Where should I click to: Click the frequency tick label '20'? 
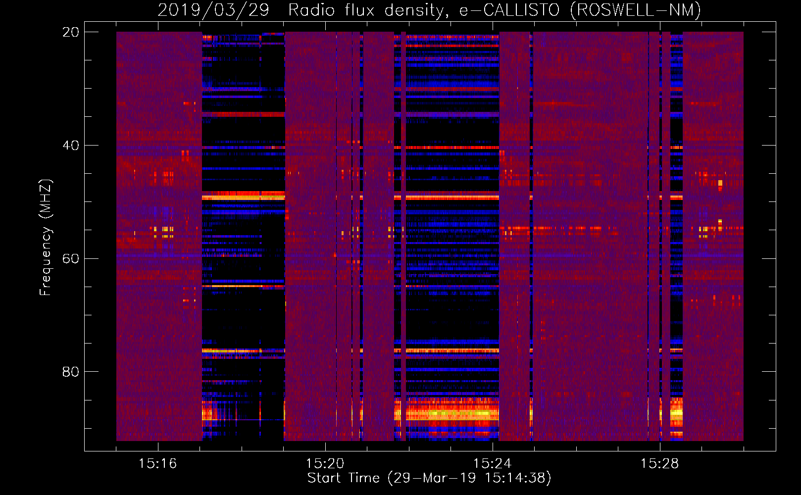coord(70,32)
